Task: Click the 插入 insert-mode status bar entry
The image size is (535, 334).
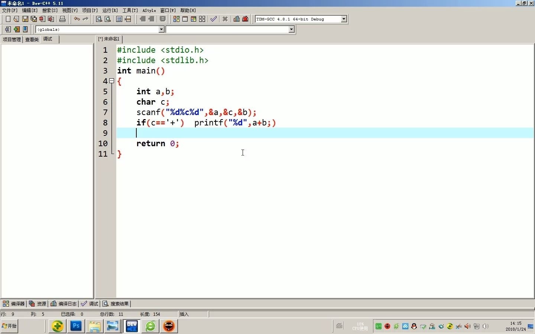Action: pos(184,314)
